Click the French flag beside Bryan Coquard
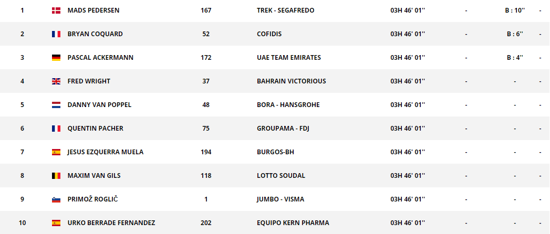 pos(56,34)
